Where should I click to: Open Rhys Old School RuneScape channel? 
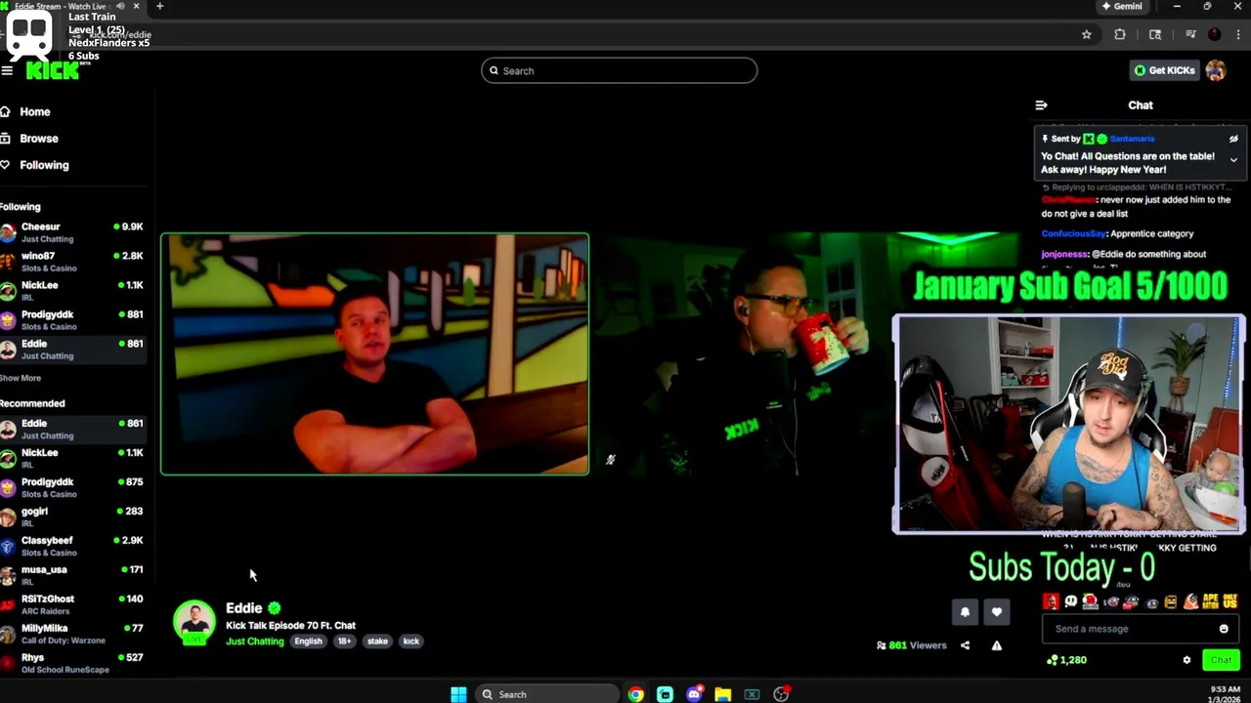point(73,663)
